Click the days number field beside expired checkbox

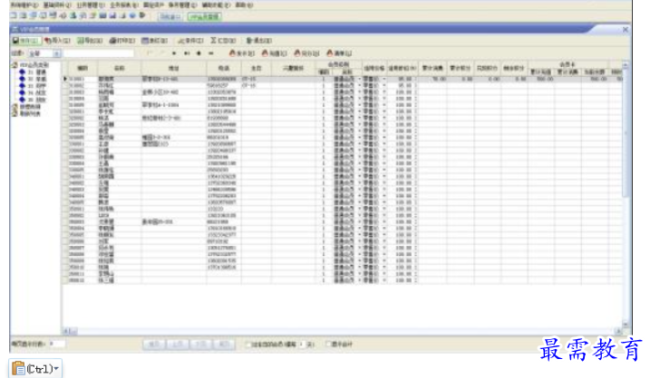[x=301, y=344]
